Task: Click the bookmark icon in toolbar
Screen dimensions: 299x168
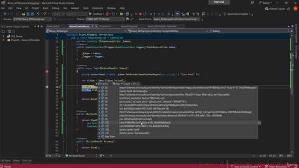Action: pyautogui.click(x=203, y=14)
